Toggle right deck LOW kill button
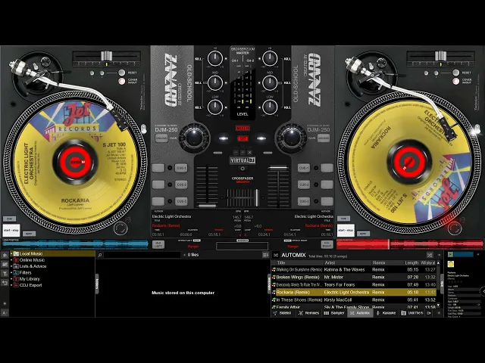 (287, 107)
